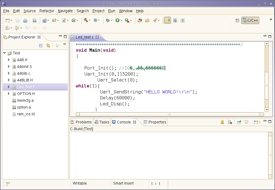The image size is (275, 190).
Task: Click the New C/C++ Project icon
Action: 45,21
